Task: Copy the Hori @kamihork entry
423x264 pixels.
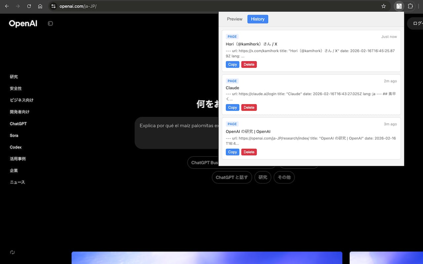Action: (x=233, y=64)
